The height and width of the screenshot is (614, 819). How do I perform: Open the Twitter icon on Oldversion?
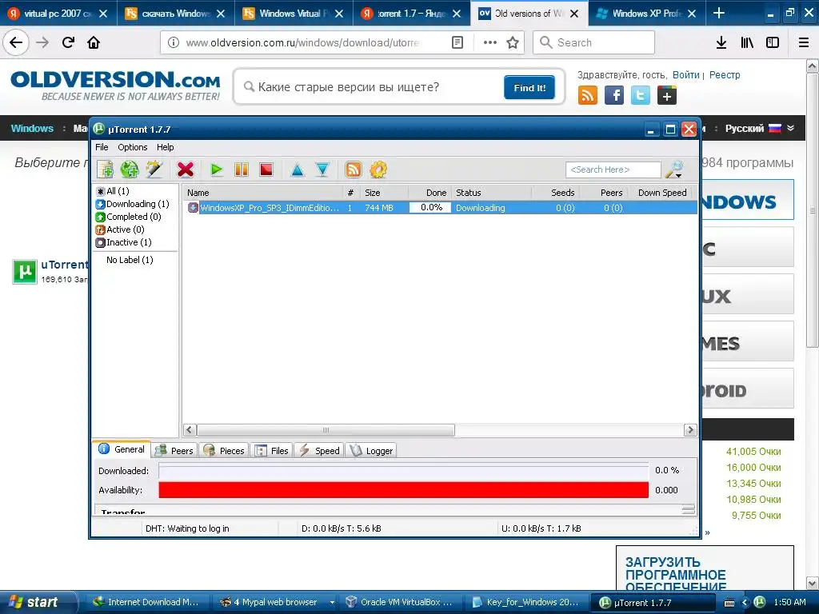(641, 96)
